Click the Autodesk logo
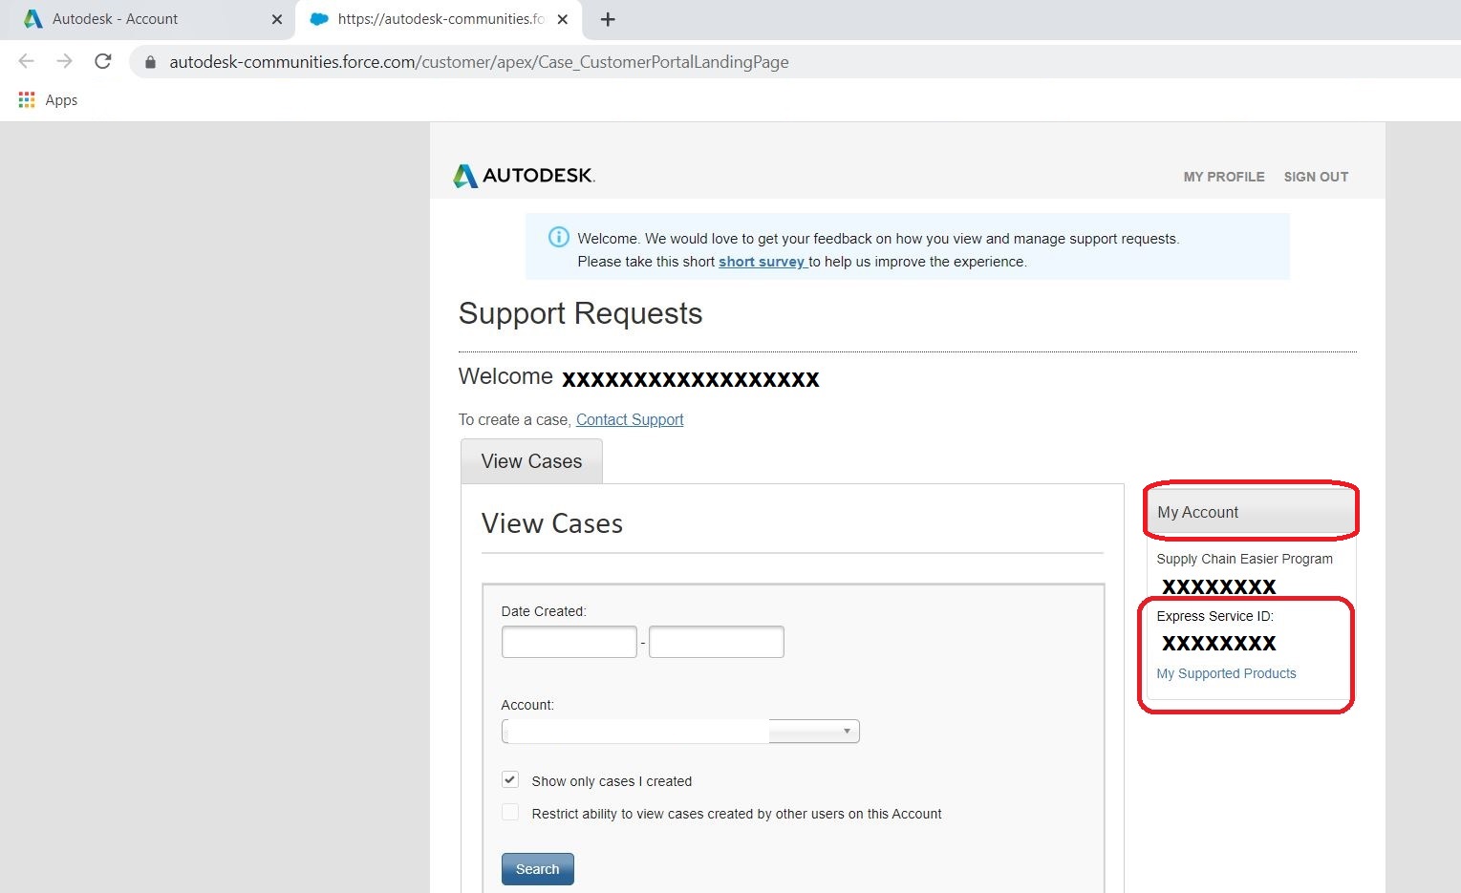1461x893 pixels. (522, 175)
